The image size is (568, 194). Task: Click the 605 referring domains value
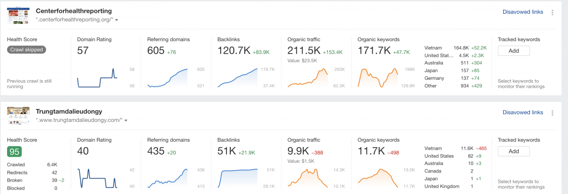(x=156, y=51)
